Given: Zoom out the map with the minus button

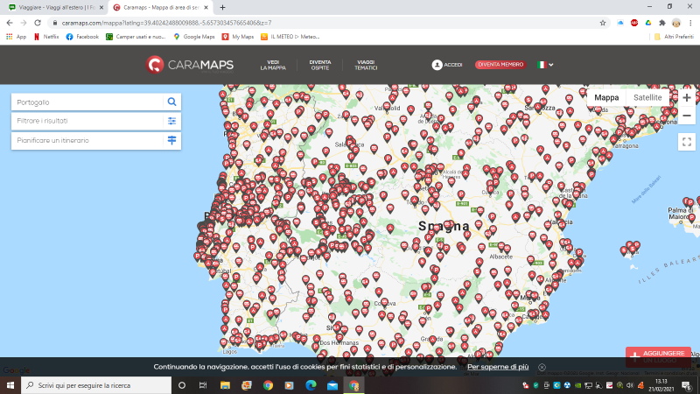Looking at the screenshot, I should (x=687, y=115).
